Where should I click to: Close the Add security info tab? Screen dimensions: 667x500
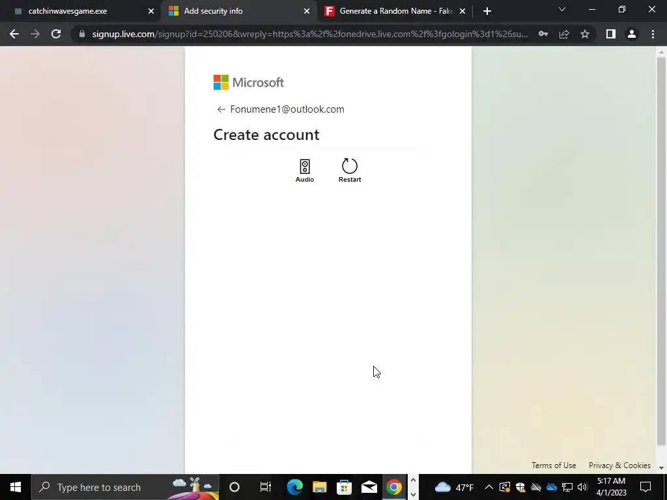point(307,11)
